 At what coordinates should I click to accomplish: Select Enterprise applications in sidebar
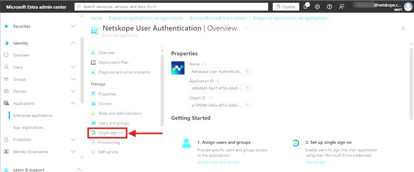(33, 115)
